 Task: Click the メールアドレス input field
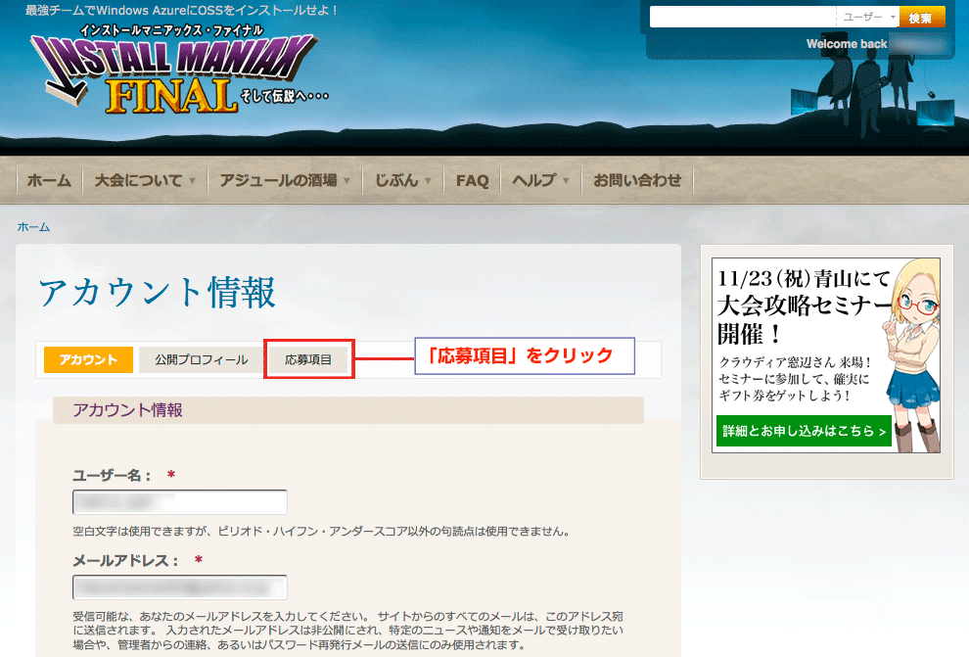[x=180, y=587]
